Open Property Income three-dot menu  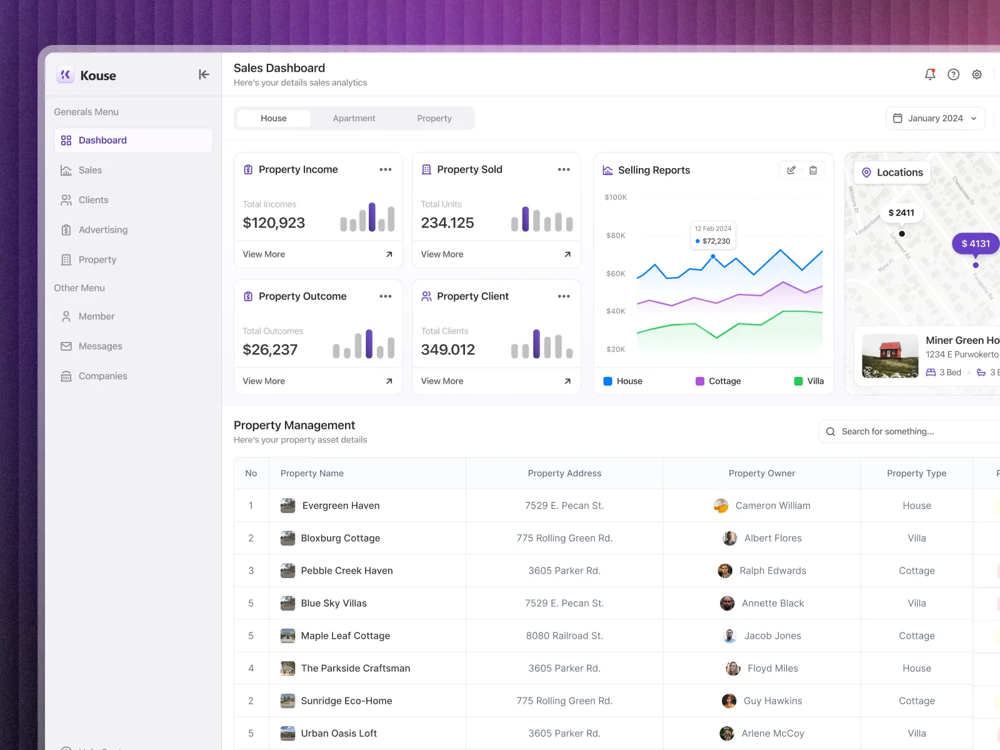coord(386,169)
